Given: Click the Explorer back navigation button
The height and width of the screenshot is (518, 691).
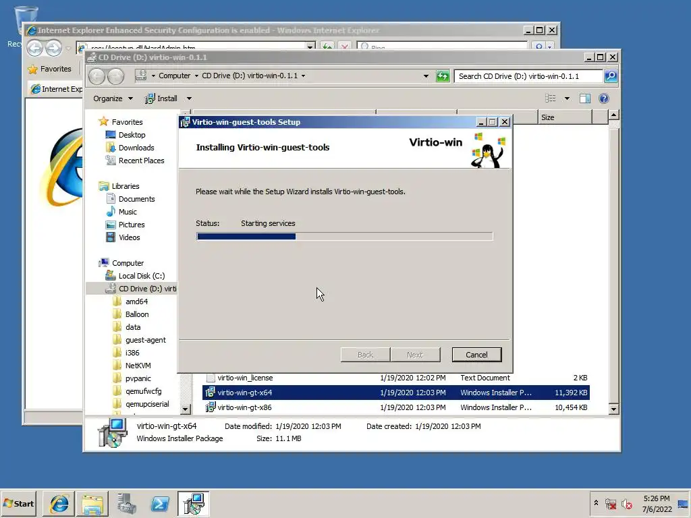Looking at the screenshot, I should point(97,76).
